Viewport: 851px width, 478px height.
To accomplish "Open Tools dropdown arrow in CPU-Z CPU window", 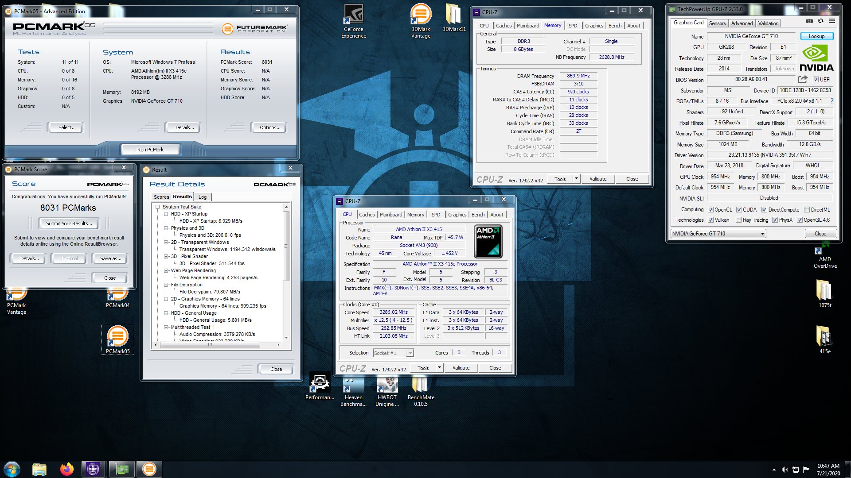I will [x=439, y=368].
